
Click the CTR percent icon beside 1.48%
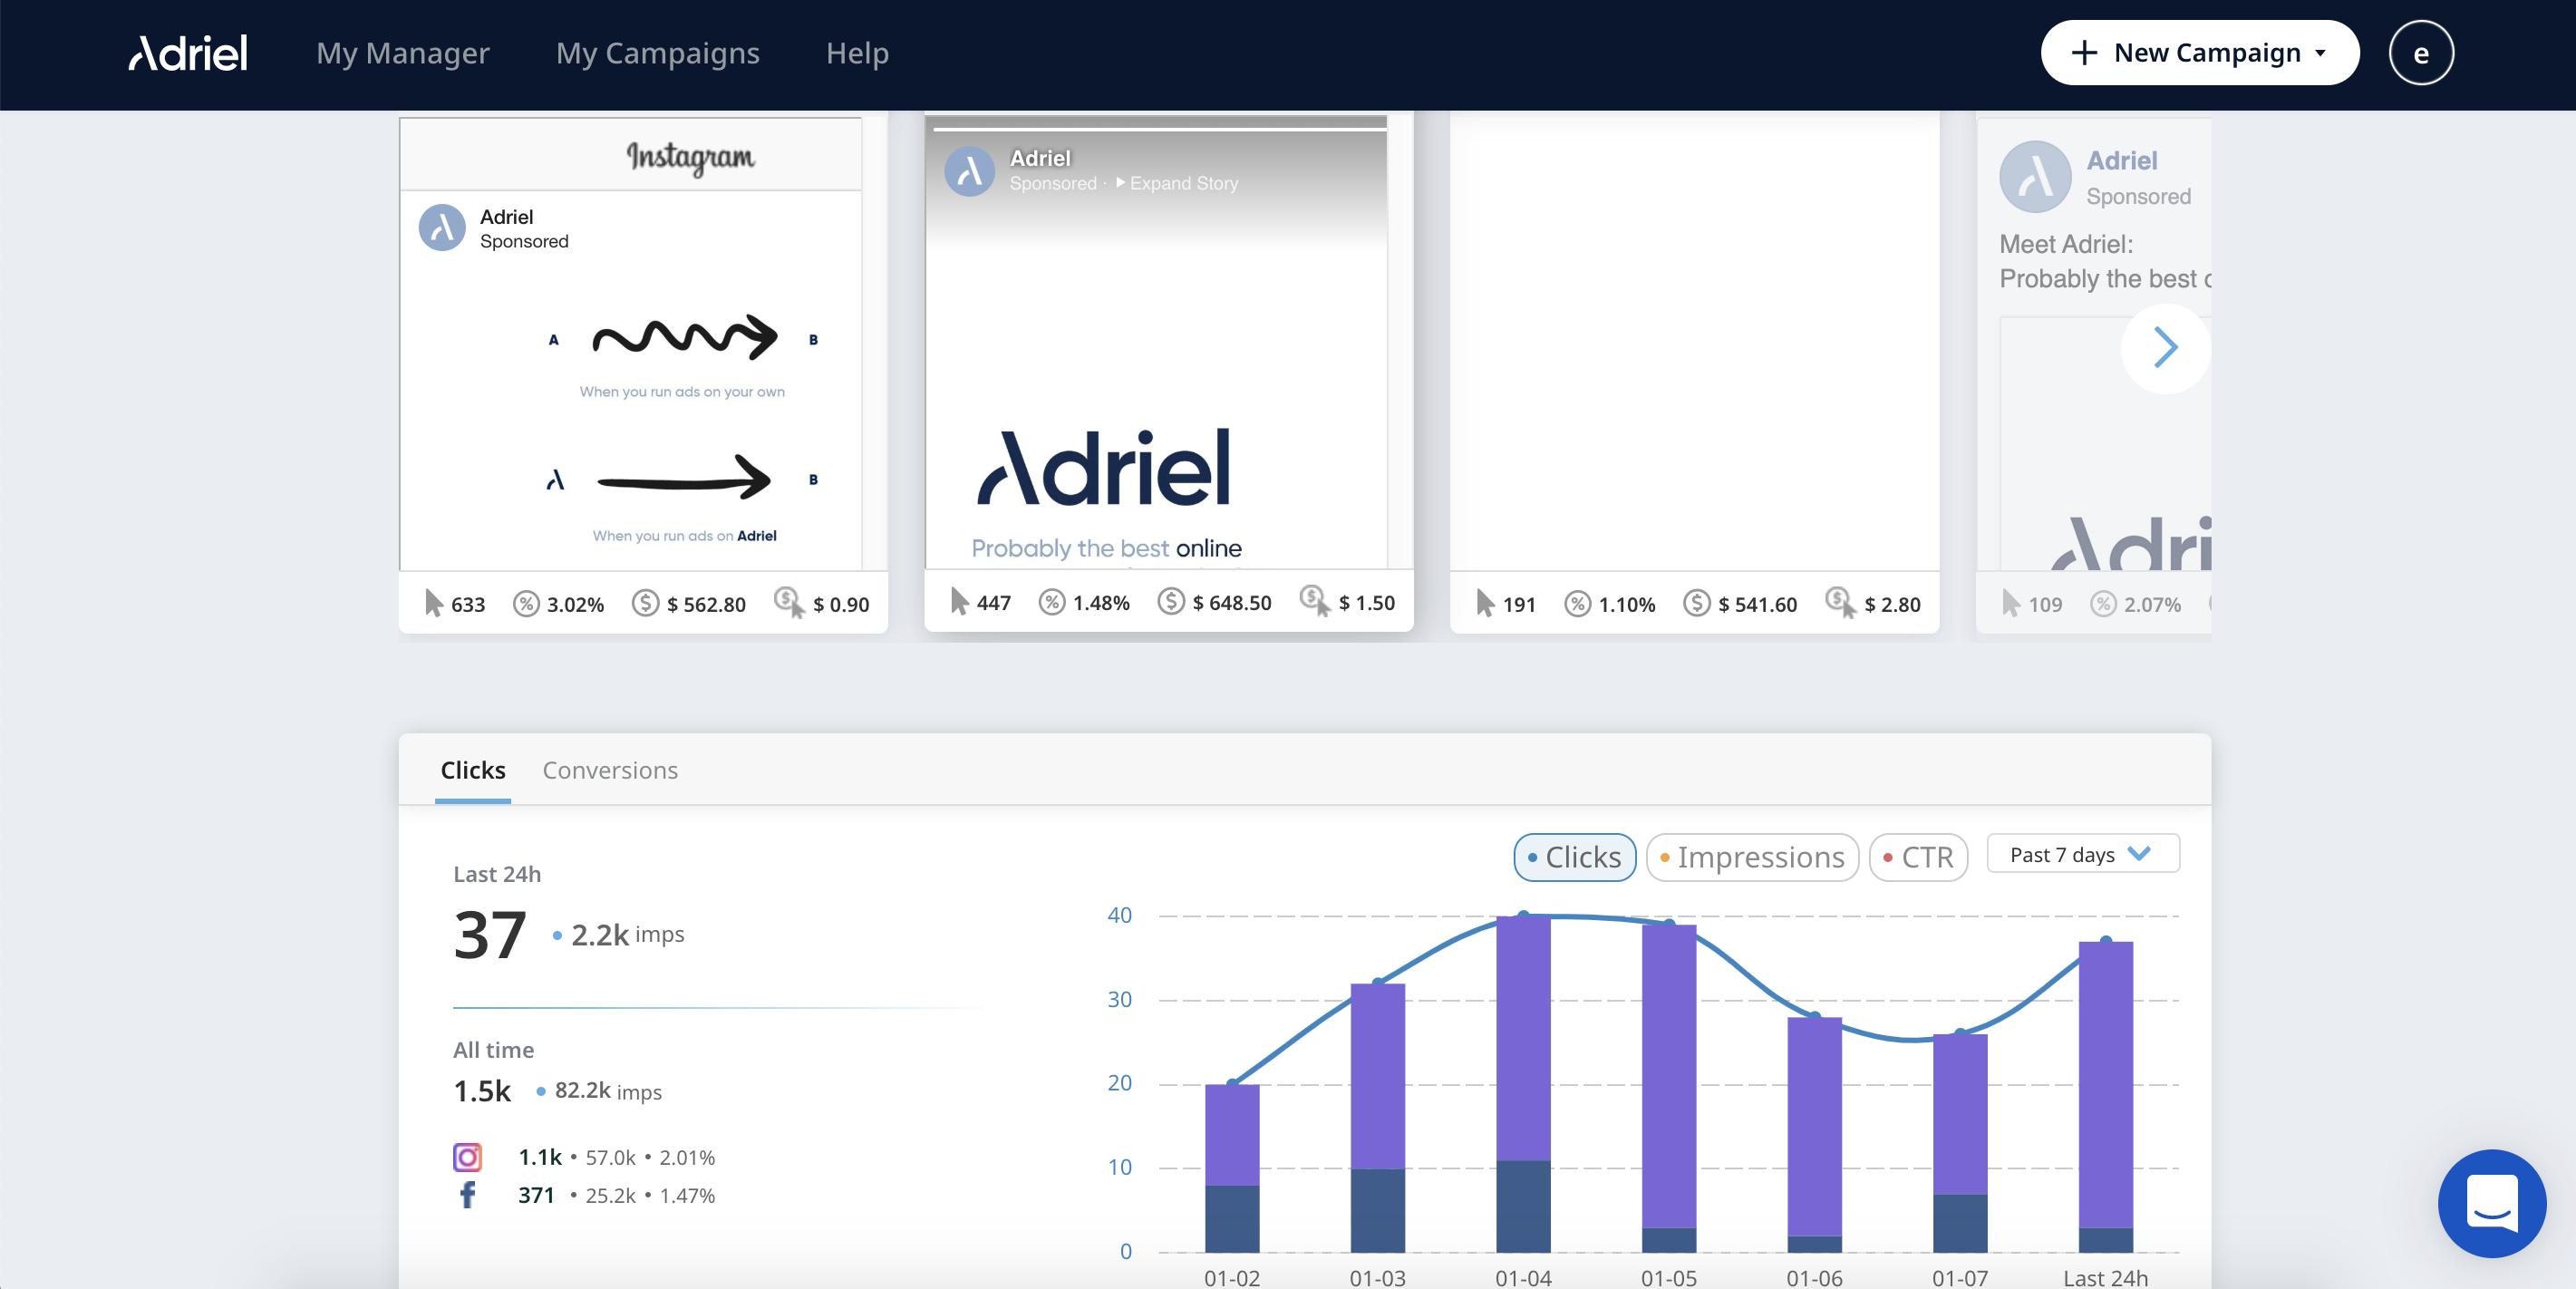[1052, 601]
